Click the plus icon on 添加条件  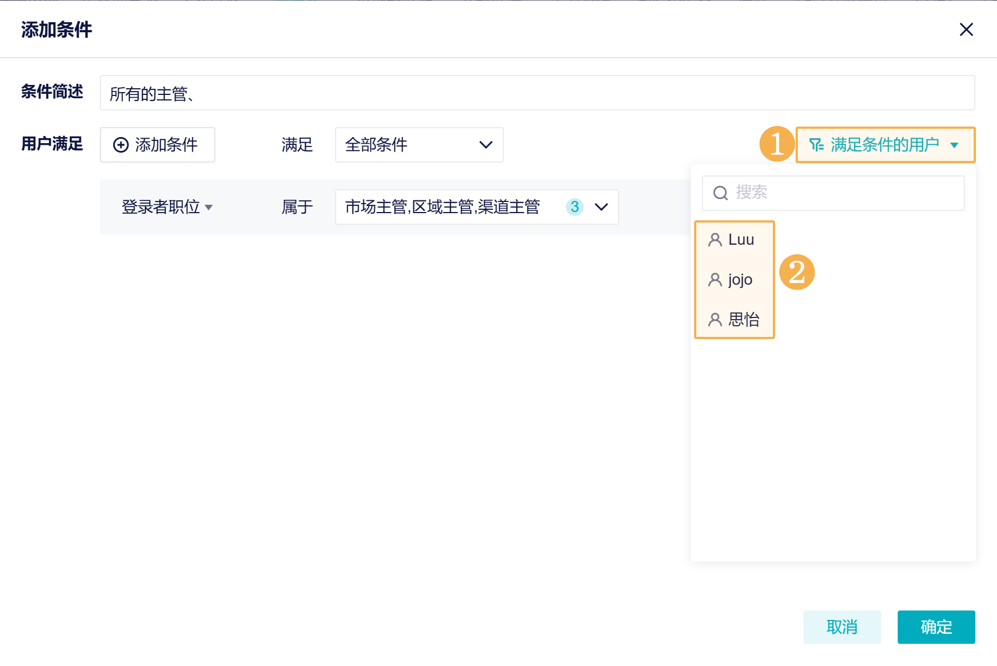tap(121, 145)
